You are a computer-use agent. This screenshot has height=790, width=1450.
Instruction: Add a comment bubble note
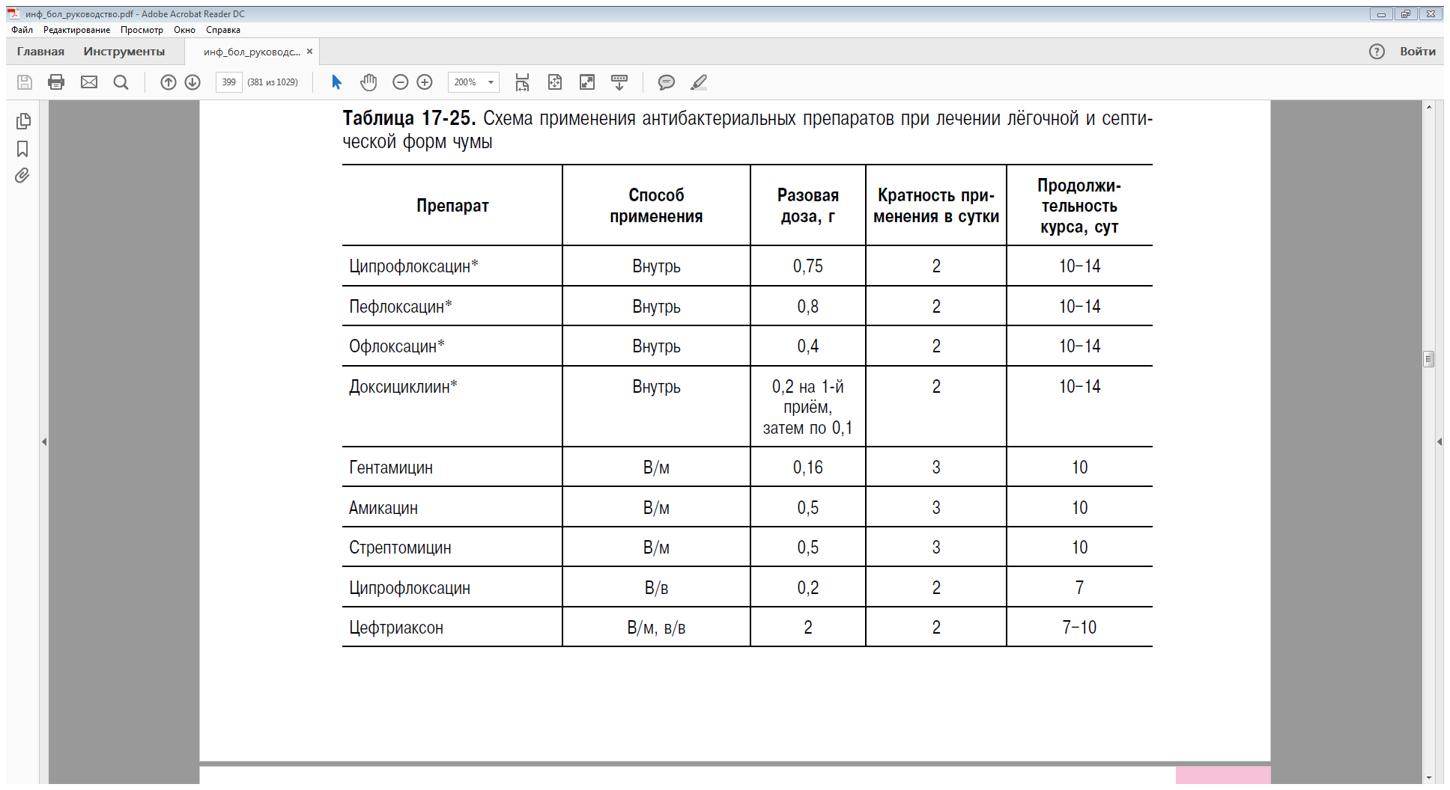coord(667,82)
